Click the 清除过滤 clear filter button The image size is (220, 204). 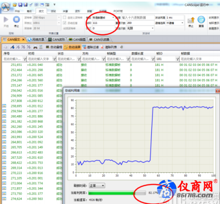[x=91, y=47]
